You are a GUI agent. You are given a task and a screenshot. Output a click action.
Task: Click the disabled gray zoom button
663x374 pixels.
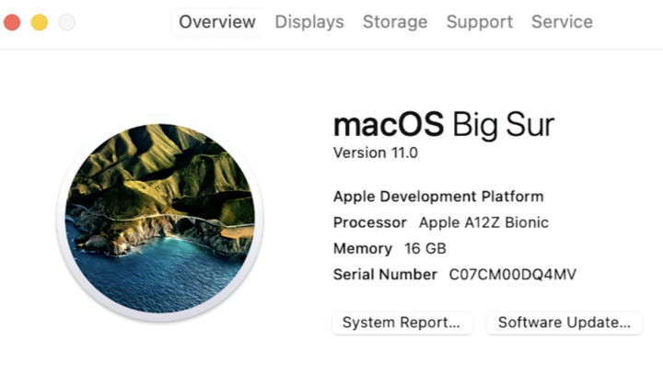[x=66, y=22]
